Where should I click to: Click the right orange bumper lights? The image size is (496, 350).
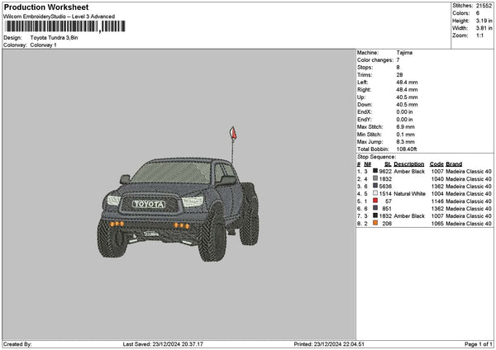(182, 225)
